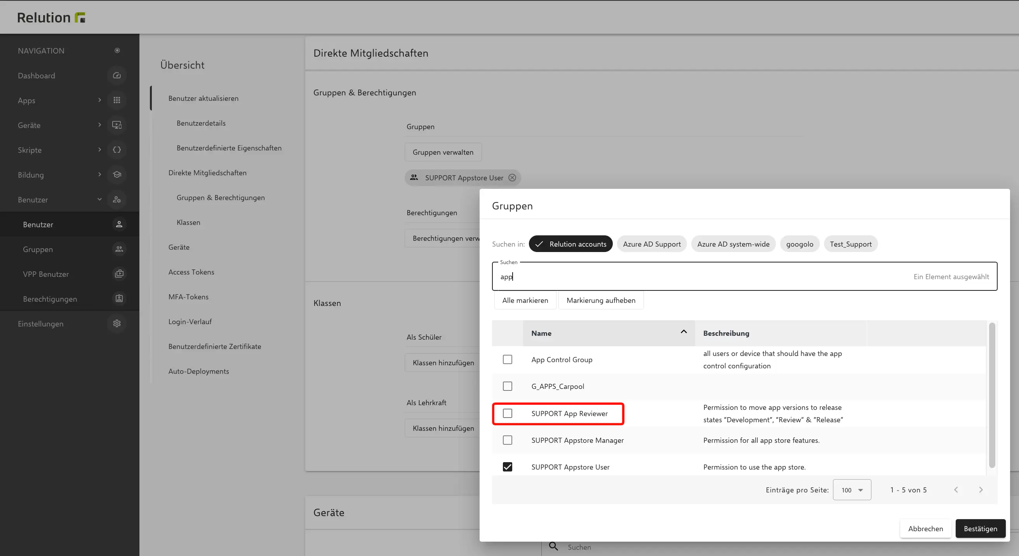Select Benutzerdefinierte Eigenschaften in Übersicht
1019x556 pixels.
pos(229,148)
